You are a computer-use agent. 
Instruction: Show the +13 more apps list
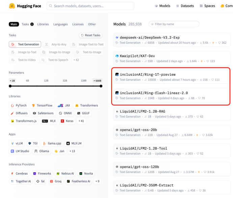point(72,151)
